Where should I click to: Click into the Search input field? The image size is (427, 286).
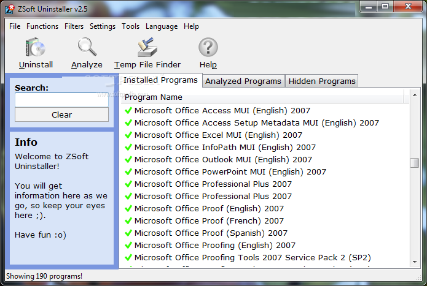(x=61, y=100)
